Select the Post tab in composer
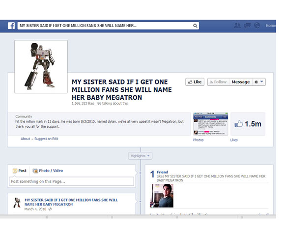The width and height of the screenshot is (285, 231). (20, 171)
